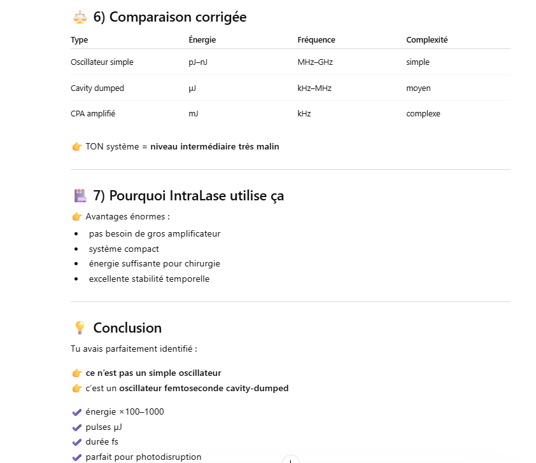536x463 pixels.
Task: Click pointing hand before 'ce n'est pas'
Action: pyautogui.click(x=76, y=373)
